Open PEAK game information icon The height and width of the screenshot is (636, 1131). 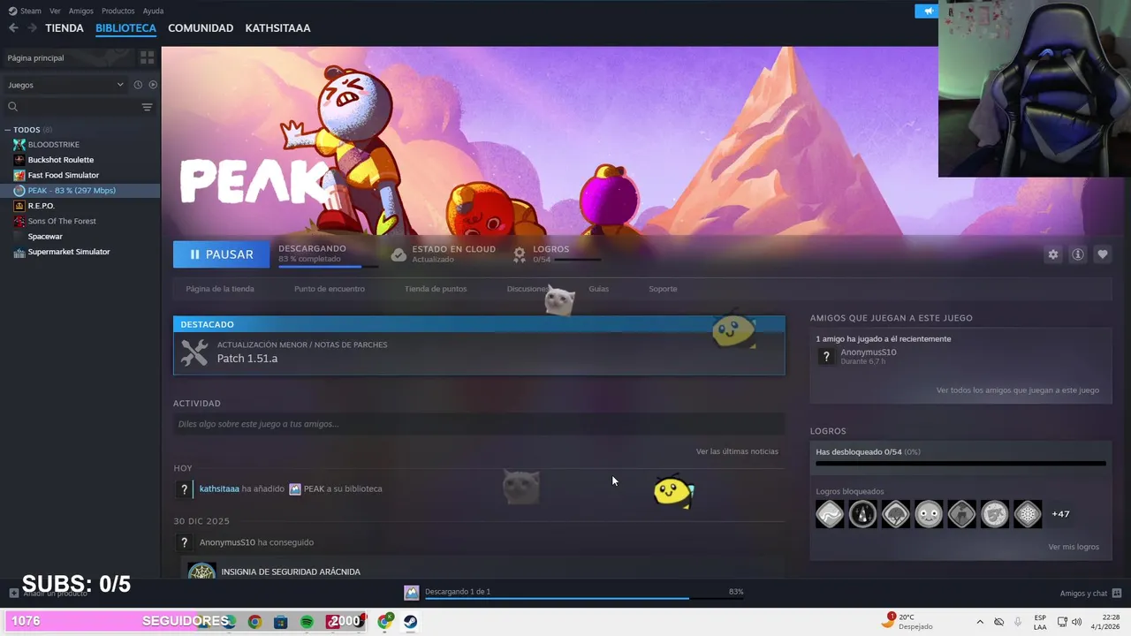(x=1078, y=254)
